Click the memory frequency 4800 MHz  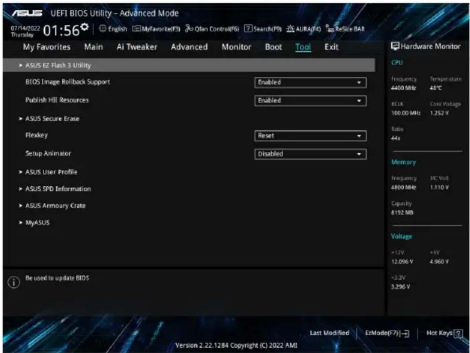[x=404, y=187]
